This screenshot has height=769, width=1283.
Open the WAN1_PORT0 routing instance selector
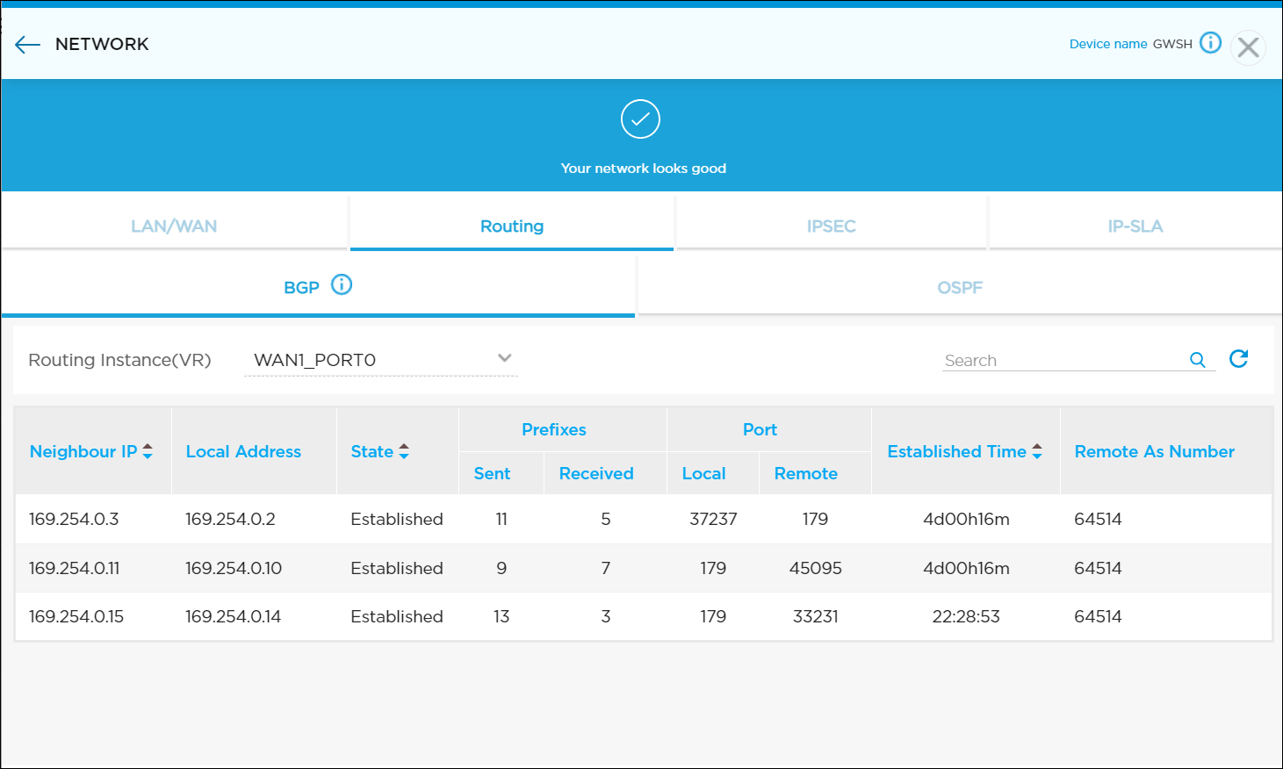pos(369,360)
